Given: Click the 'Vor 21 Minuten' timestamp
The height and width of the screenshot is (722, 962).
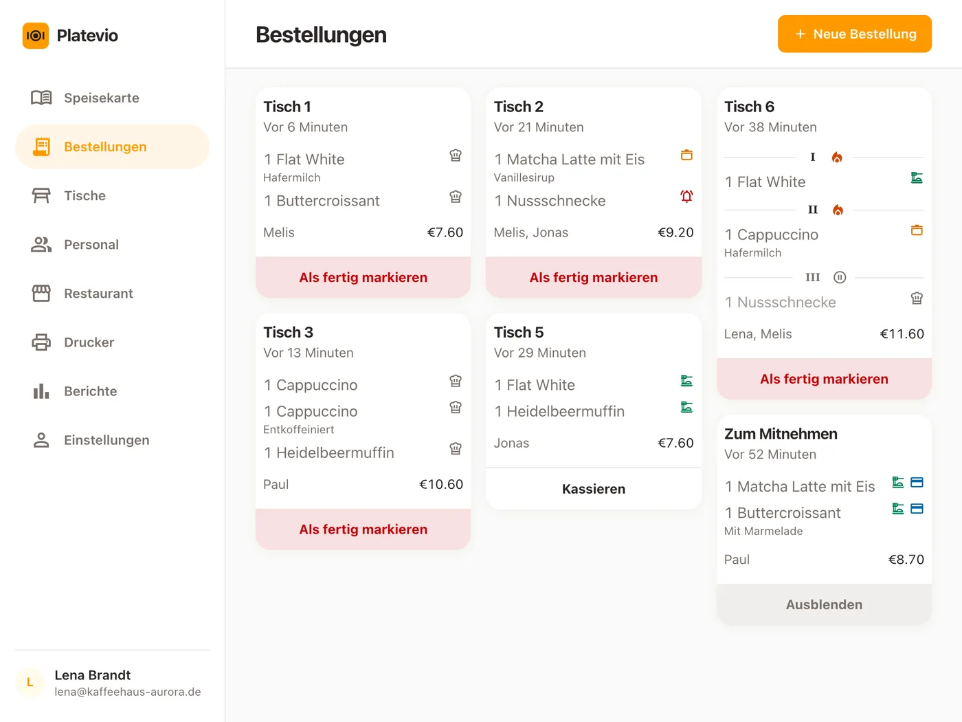Looking at the screenshot, I should (x=539, y=127).
